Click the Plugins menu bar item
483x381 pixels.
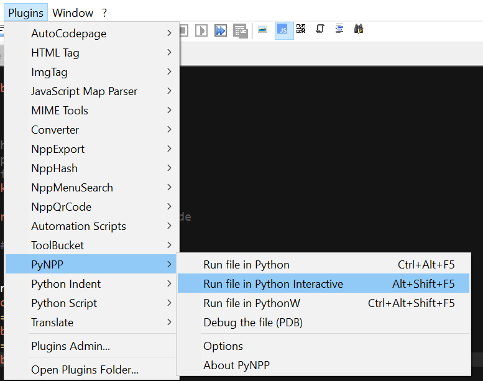click(x=26, y=12)
